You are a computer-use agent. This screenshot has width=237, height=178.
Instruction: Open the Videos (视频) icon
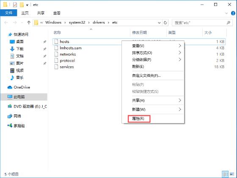click(12, 70)
